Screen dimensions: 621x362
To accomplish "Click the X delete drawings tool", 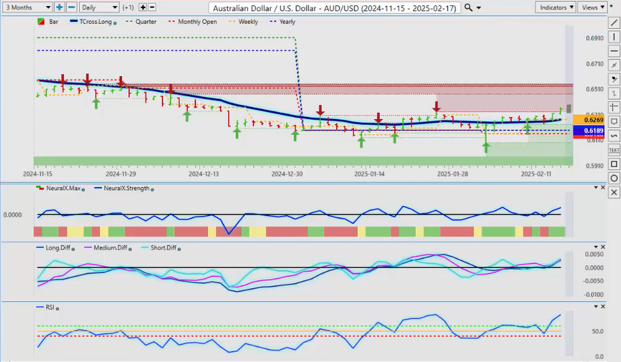I will click(614, 192).
